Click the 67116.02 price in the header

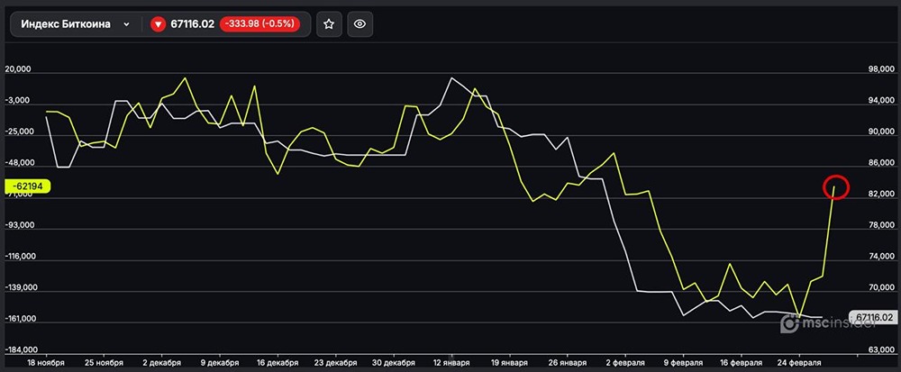point(192,24)
